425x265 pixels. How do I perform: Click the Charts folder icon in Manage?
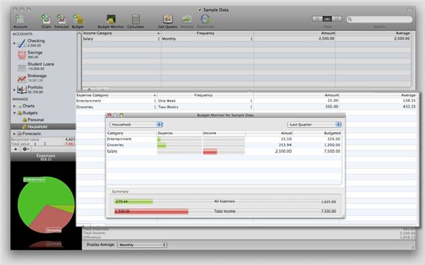point(20,106)
